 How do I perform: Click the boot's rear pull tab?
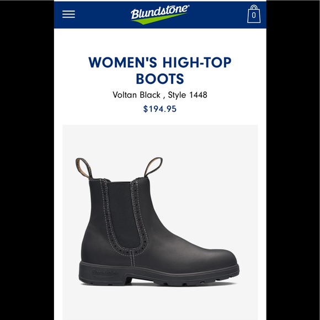[84, 168]
